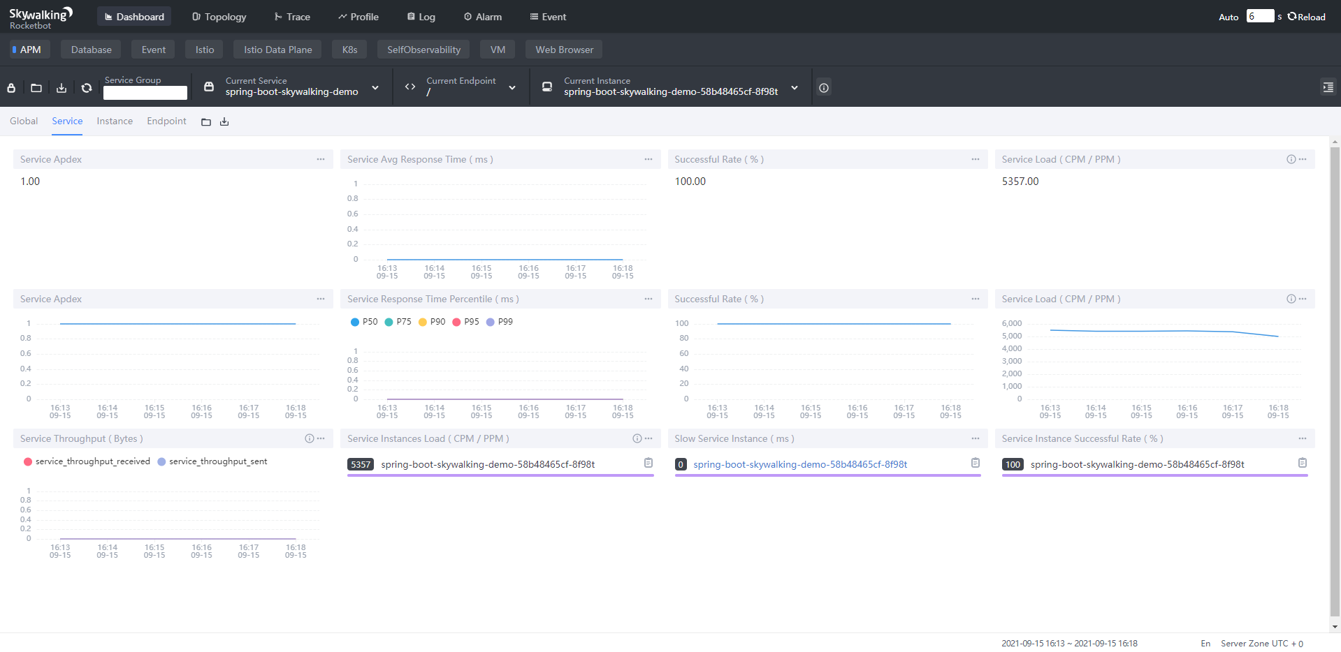Click the info icon next to Current Instance
The image size is (1341, 652).
coord(823,87)
